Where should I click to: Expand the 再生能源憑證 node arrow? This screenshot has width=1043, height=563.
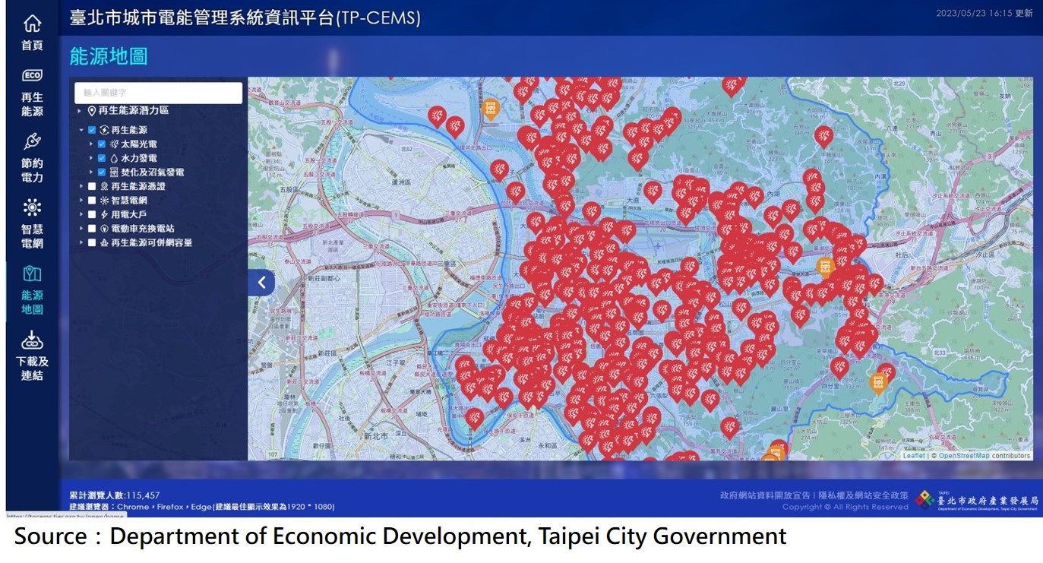81,186
